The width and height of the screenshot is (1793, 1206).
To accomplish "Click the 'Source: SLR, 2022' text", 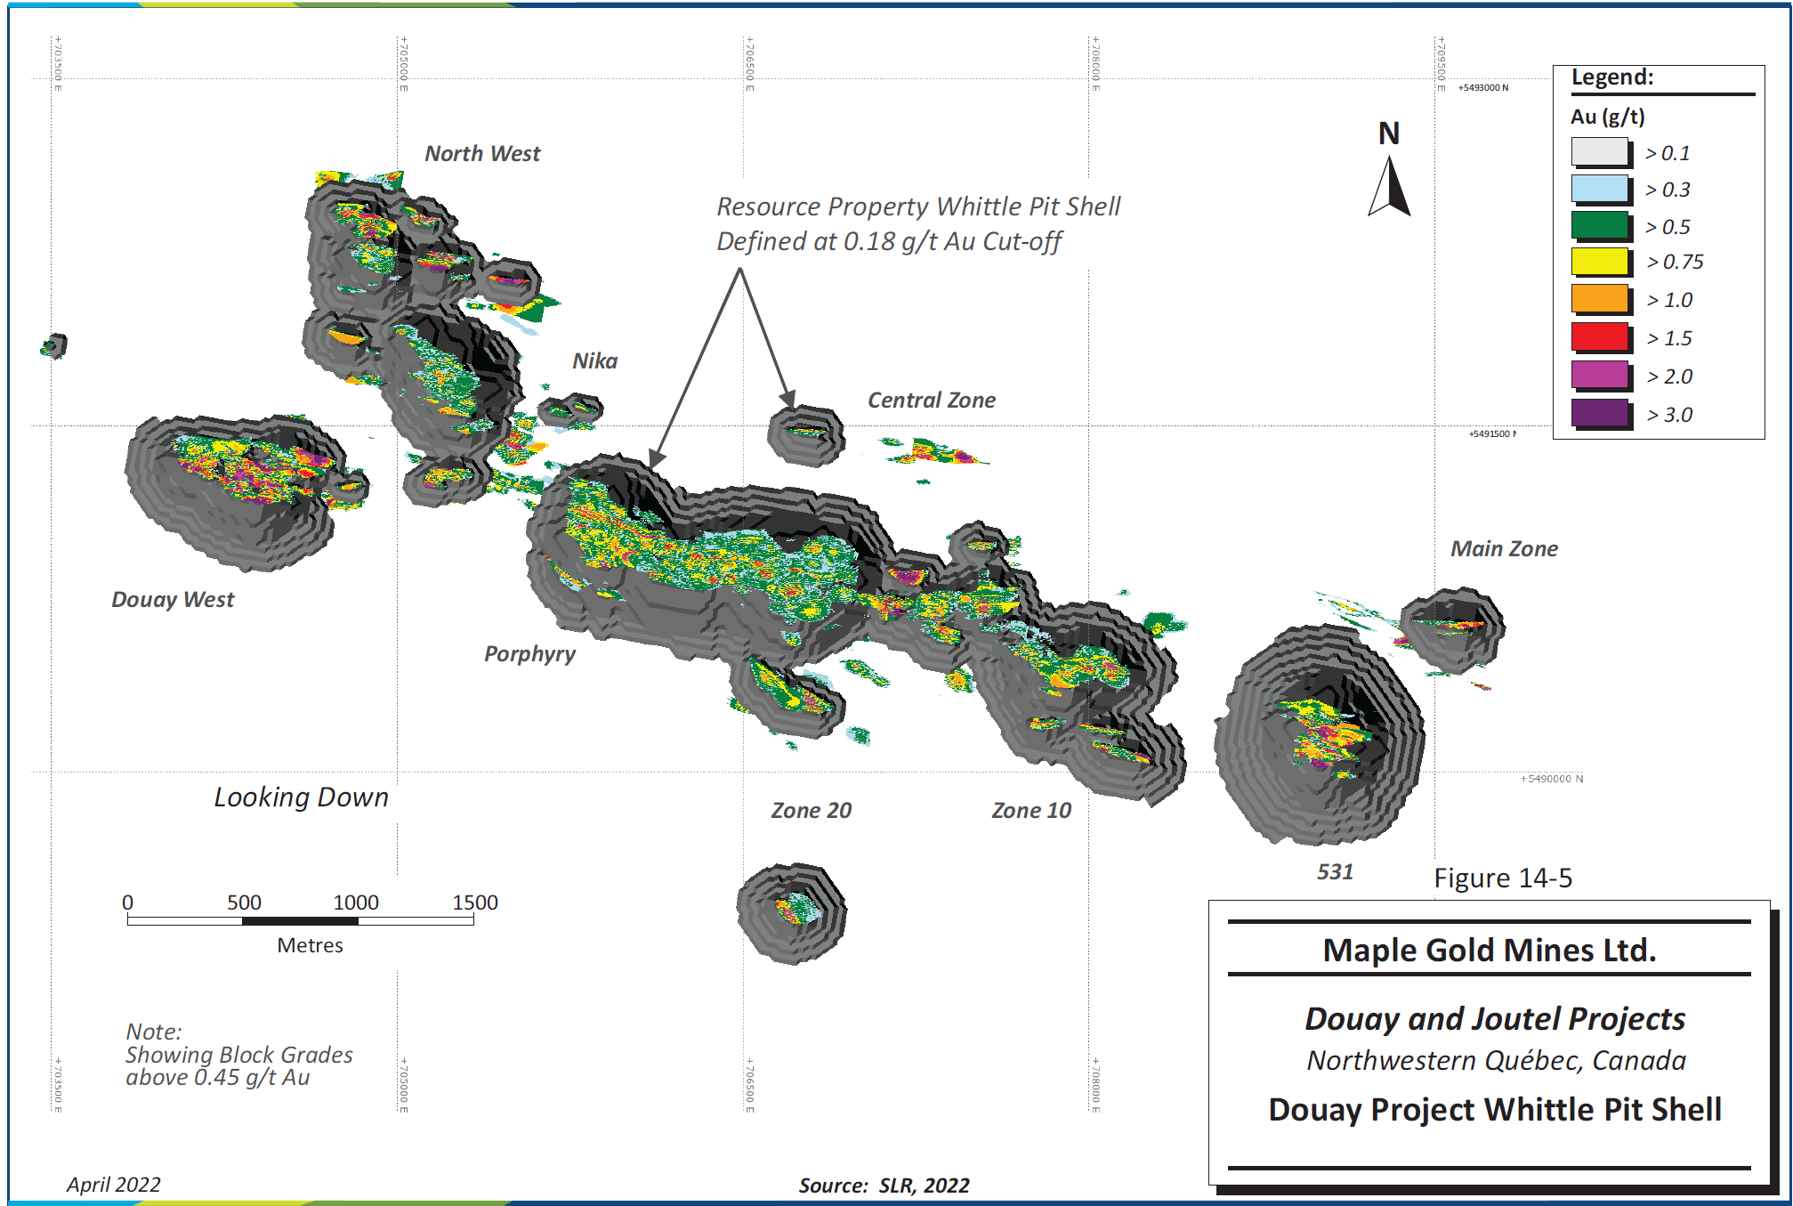I will point(884,1186).
